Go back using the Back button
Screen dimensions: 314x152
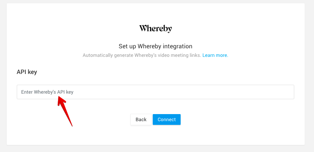coord(141,119)
